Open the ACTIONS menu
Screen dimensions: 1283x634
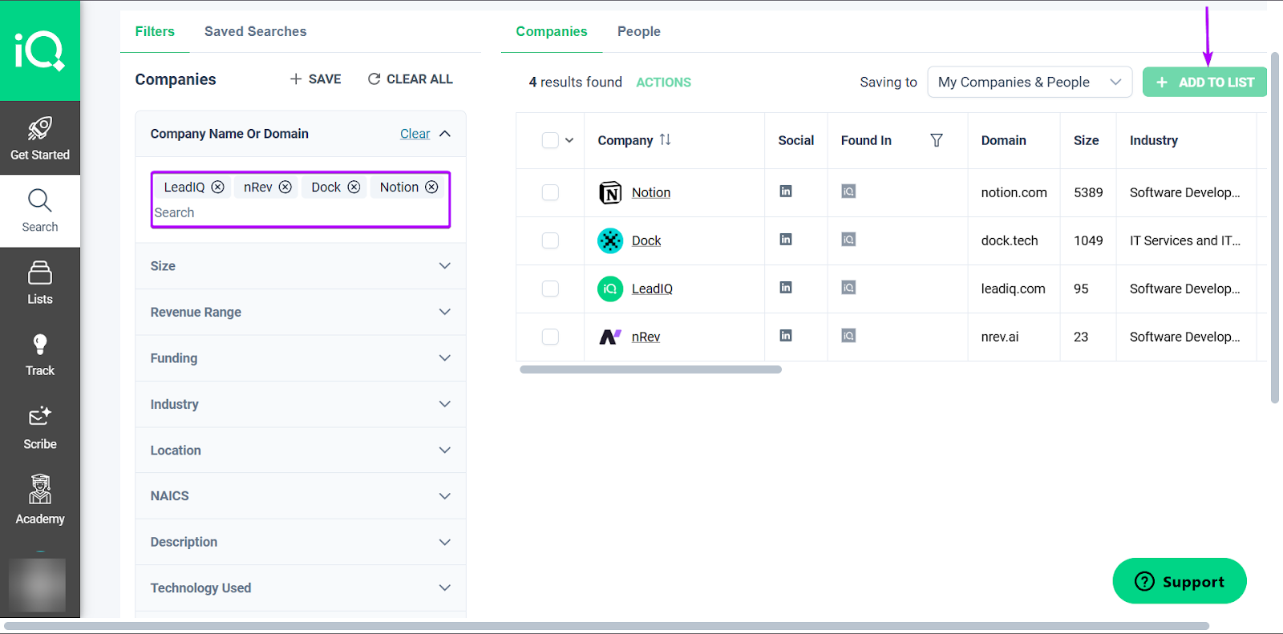[x=663, y=82]
